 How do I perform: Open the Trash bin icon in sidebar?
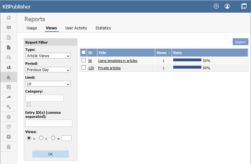(x=9, y=147)
